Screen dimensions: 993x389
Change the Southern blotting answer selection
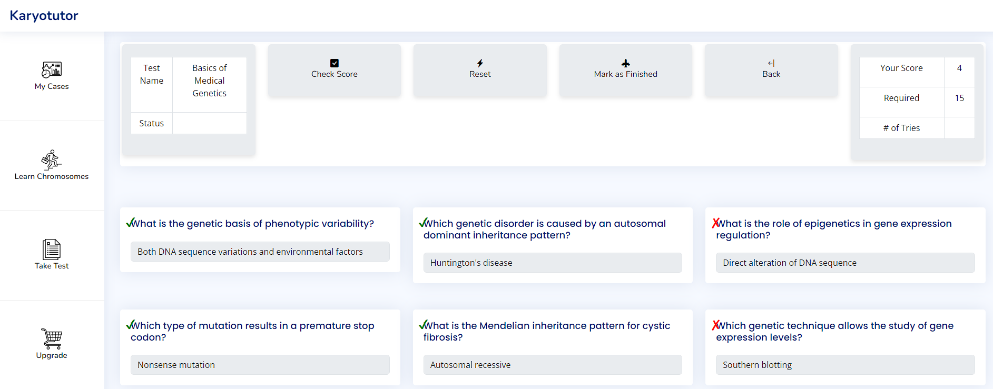(845, 365)
